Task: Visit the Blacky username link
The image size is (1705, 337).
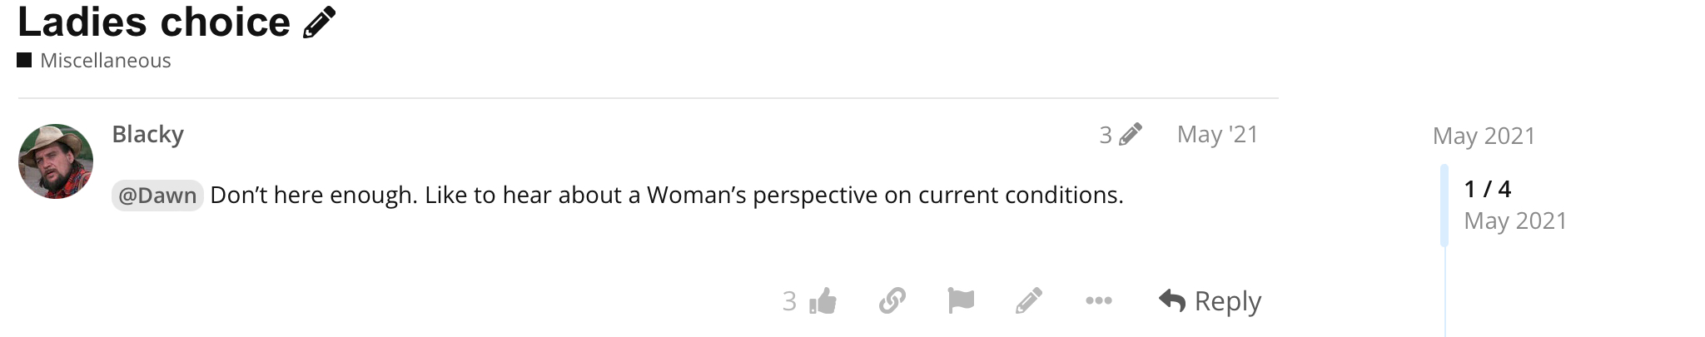Action: (147, 134)
